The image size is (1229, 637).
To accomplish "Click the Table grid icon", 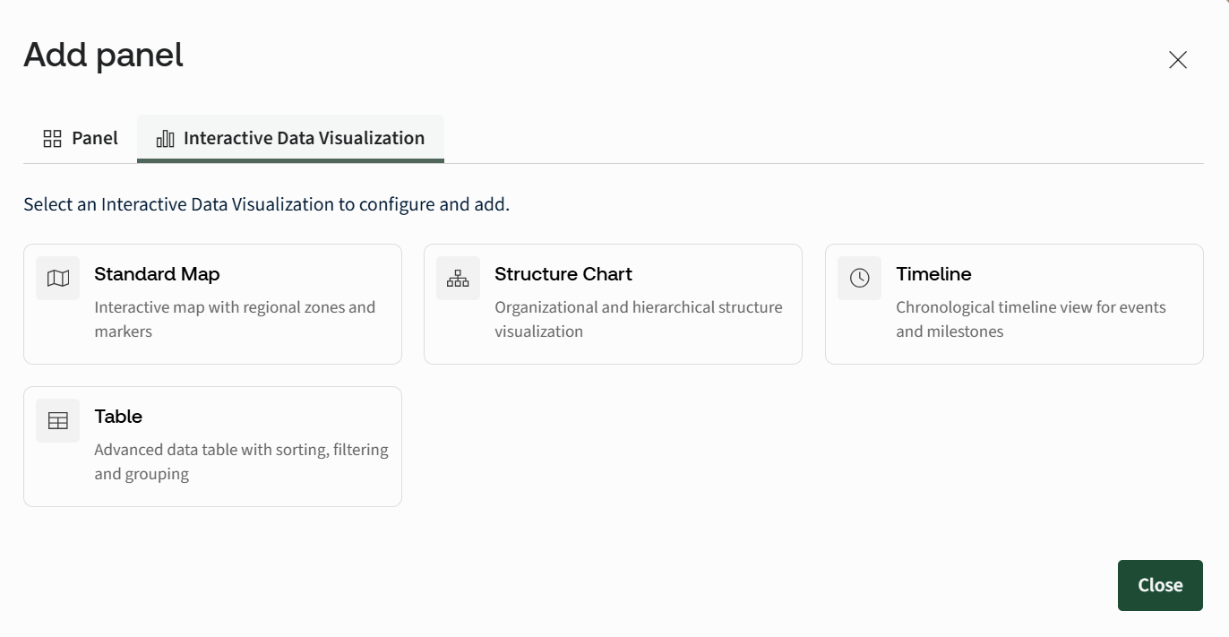I will coord(58,421).
